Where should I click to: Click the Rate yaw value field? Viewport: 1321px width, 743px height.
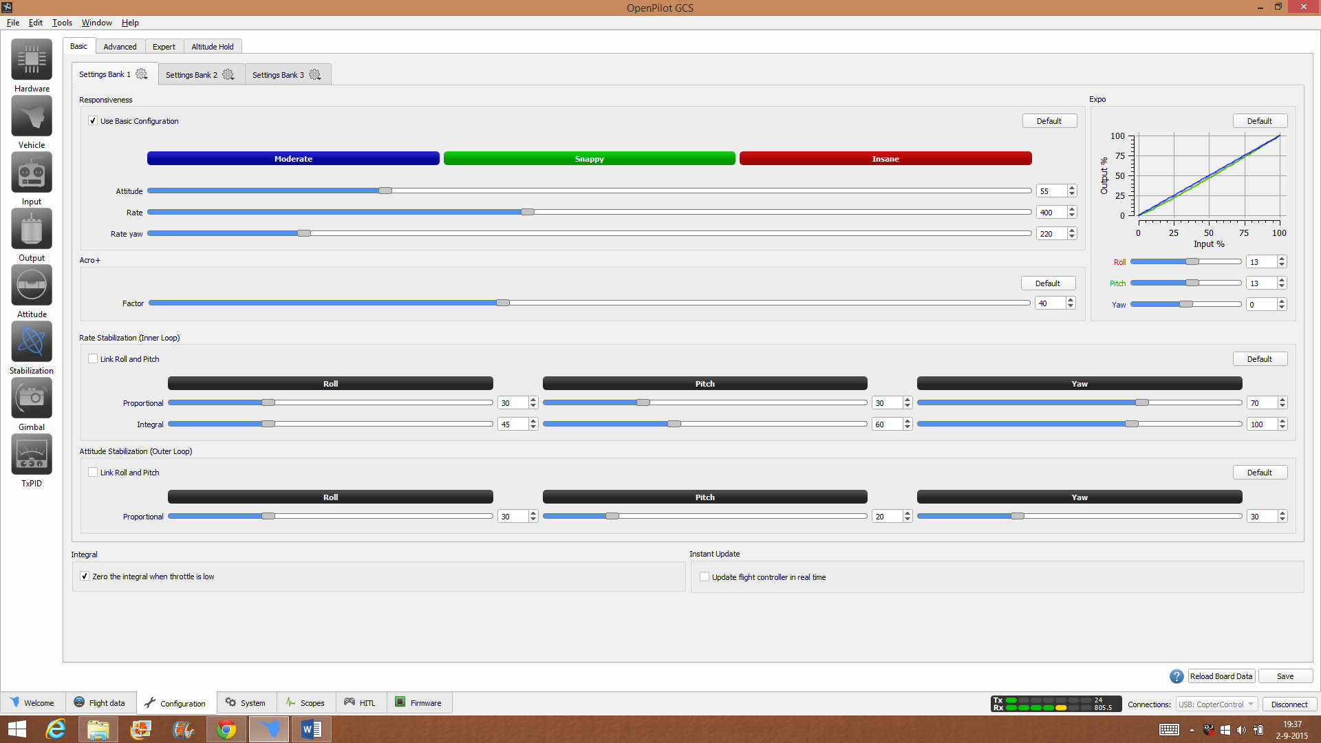pos(1051,234)
